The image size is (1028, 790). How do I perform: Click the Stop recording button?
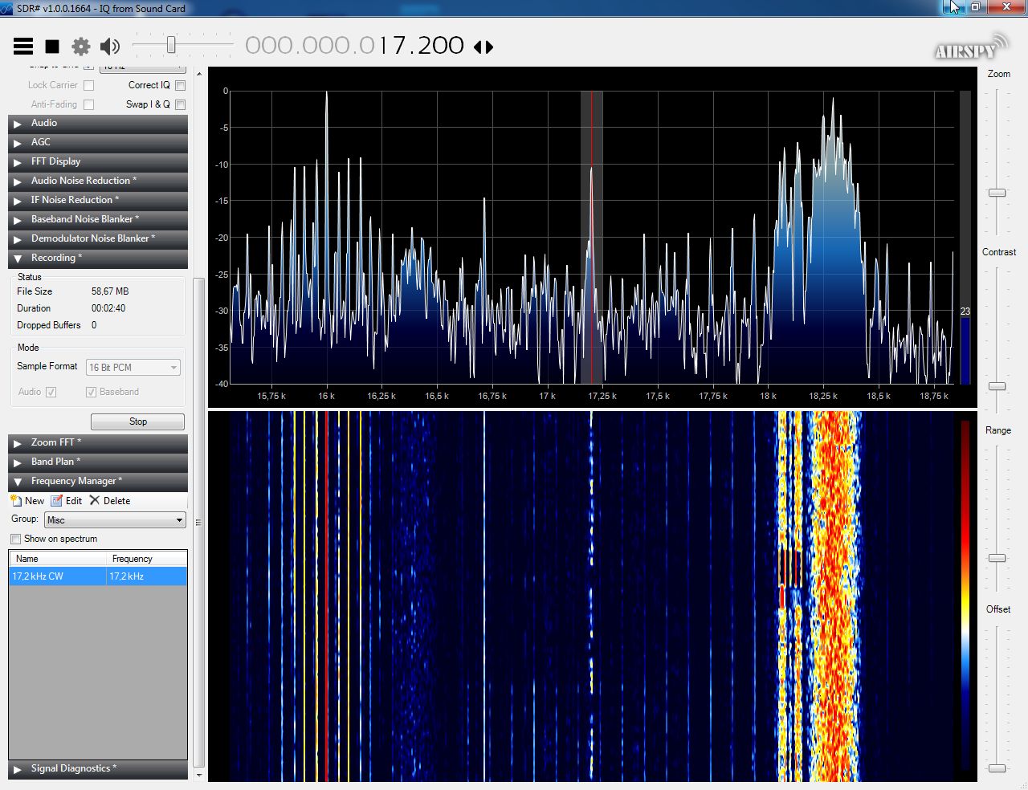pos(137,421)
